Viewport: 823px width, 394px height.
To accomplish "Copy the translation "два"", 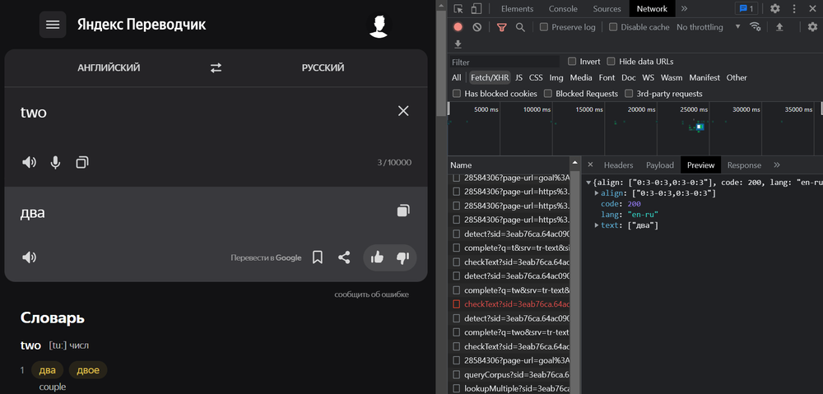I will coord(403,211).
